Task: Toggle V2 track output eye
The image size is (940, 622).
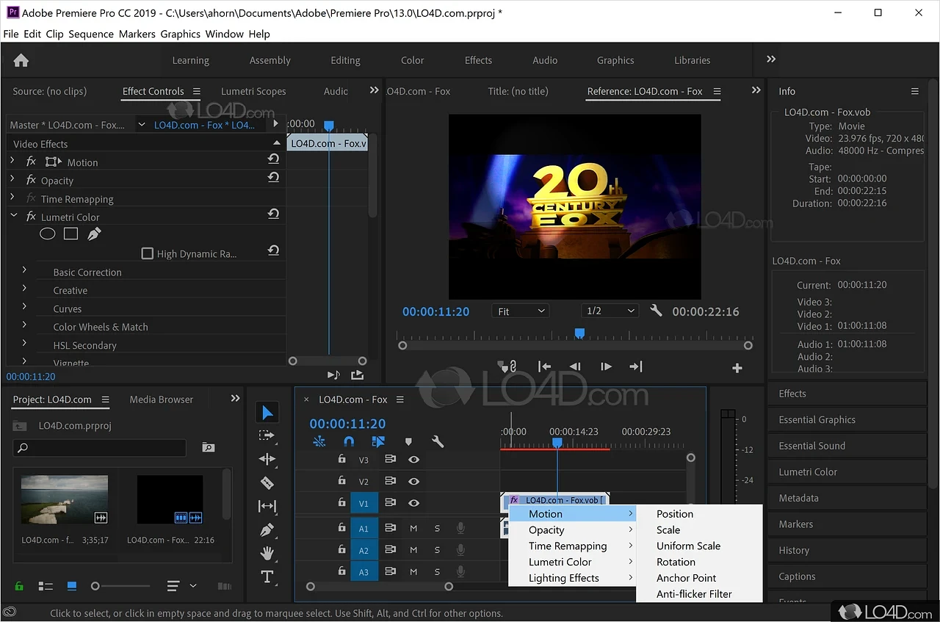Action: (414, 482)
